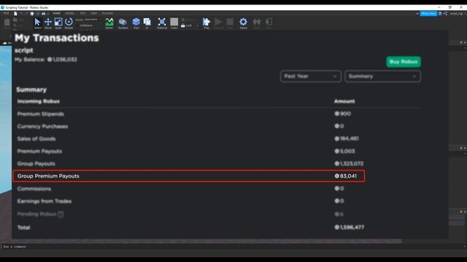Pick the Rotate tool

click(69, 23)
